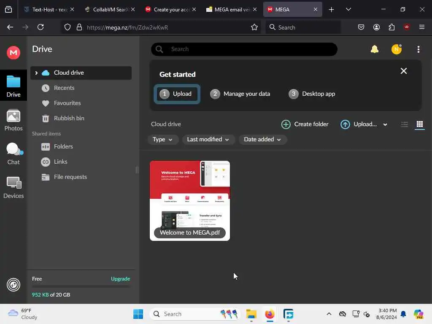The image size is (432, 324).
Task: Open File Explorer from taskbar
Action: point(251,314)
